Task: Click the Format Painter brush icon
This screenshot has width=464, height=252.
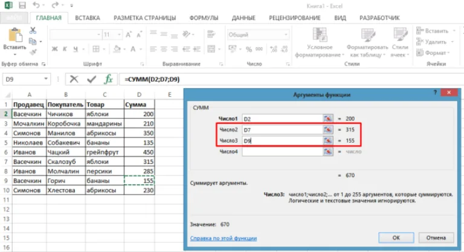Action: (x=33, y=52)
